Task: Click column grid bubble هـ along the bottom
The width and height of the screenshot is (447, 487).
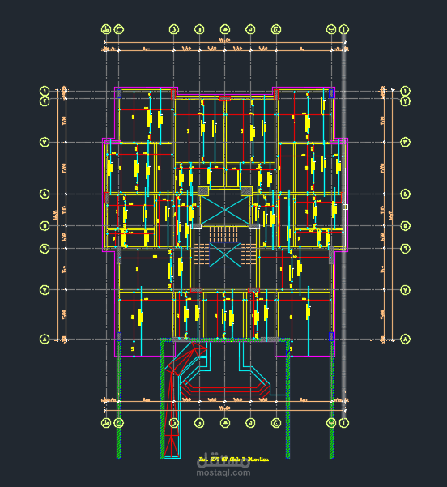Action: click(x=225, y=423)
